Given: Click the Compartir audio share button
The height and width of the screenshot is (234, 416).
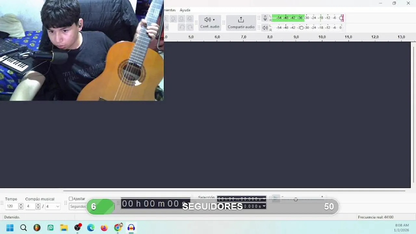Looking at the screenshot, I should [x=241, y=22].
